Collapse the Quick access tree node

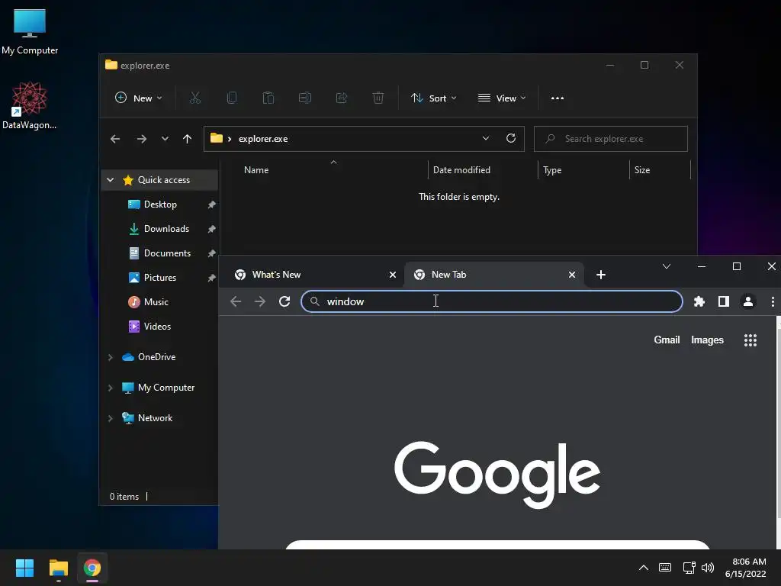[x=111, y=180]
